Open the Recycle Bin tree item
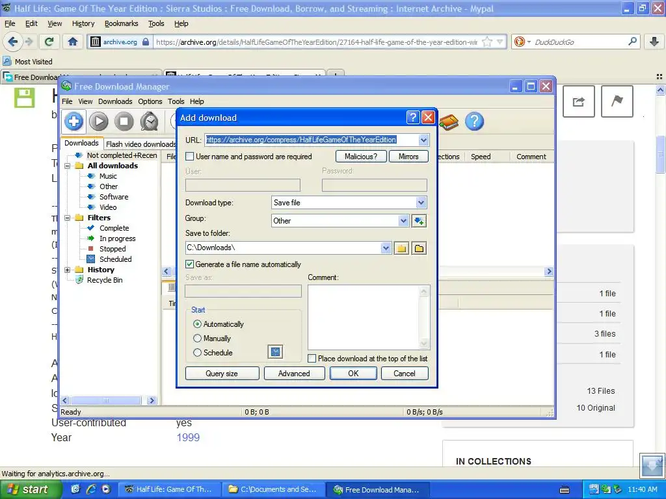666x499 pixels. click(x=105, y=280)
